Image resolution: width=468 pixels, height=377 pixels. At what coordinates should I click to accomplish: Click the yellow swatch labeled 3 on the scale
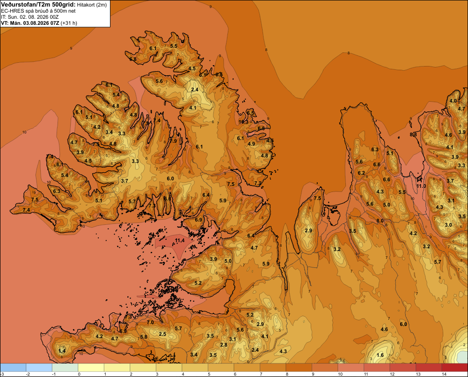pos(169,367)
